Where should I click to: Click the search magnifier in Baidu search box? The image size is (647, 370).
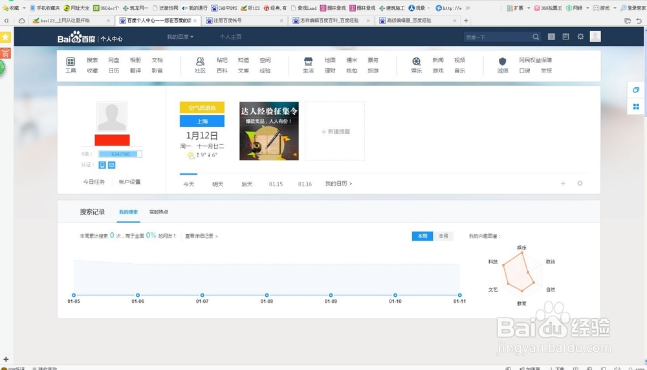coord(536,37)
